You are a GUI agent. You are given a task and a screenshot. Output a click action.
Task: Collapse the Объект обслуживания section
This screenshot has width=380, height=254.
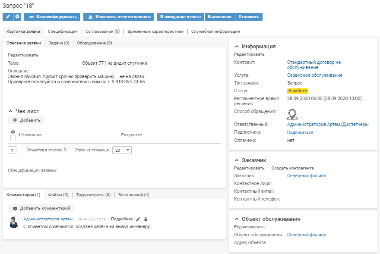[237, 219]
